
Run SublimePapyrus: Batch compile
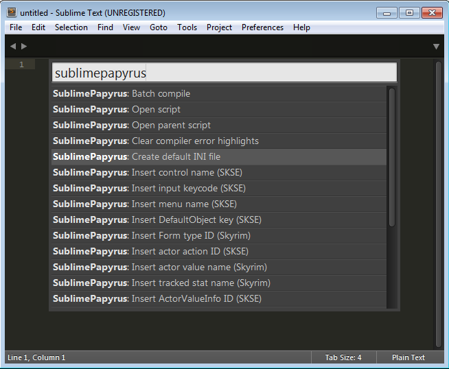[219, 94]
